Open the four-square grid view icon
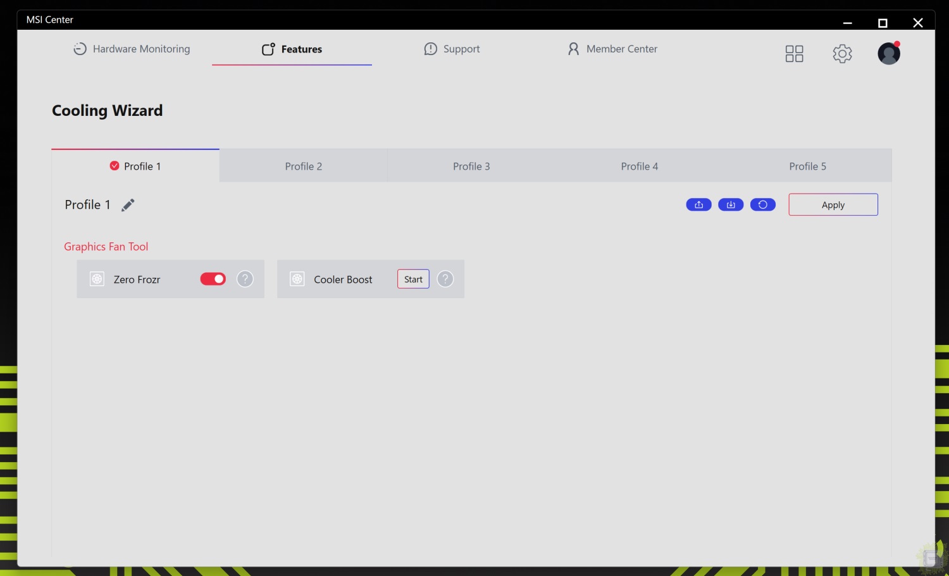The height and width of the screenshot is (576, 949). [794, 54]
